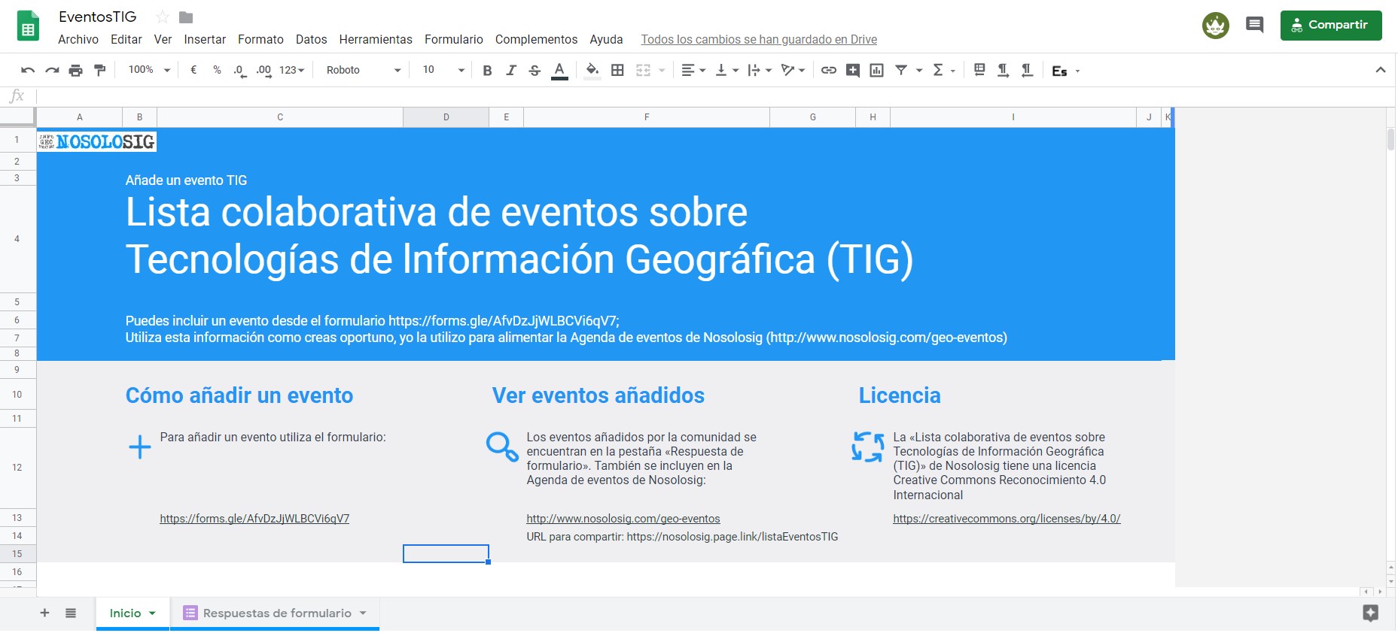Open number format 123 dropdown
The width and height of the screenshot is (1398, 633).
[291, 70]
